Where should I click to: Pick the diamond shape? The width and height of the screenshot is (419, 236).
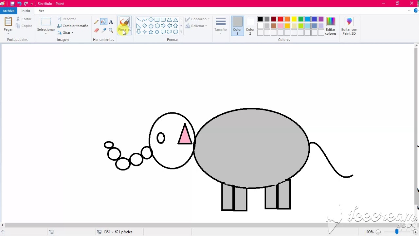point(145,26)
